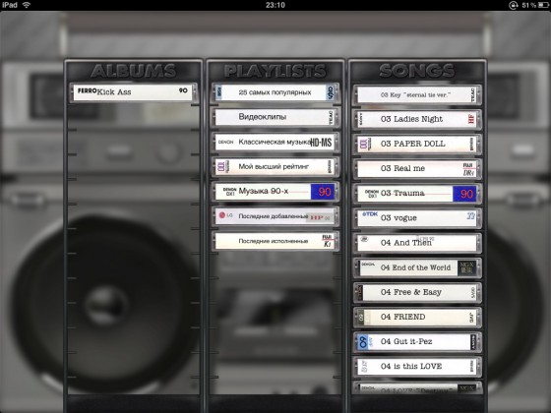Select the Музыка 90-х playlist tape
The height and width of the screenshot is (413, 551).
point(275,192)
